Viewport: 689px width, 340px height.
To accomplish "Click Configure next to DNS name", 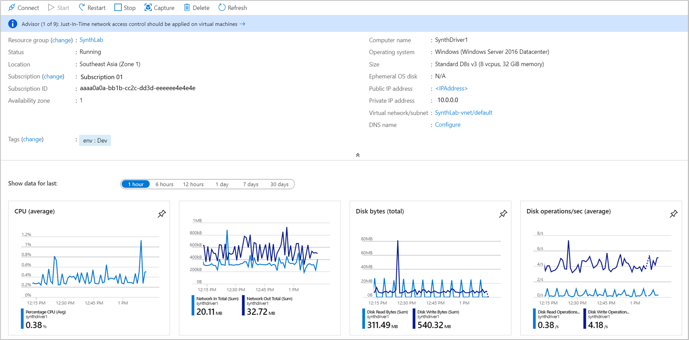I will tap(448, 124).
